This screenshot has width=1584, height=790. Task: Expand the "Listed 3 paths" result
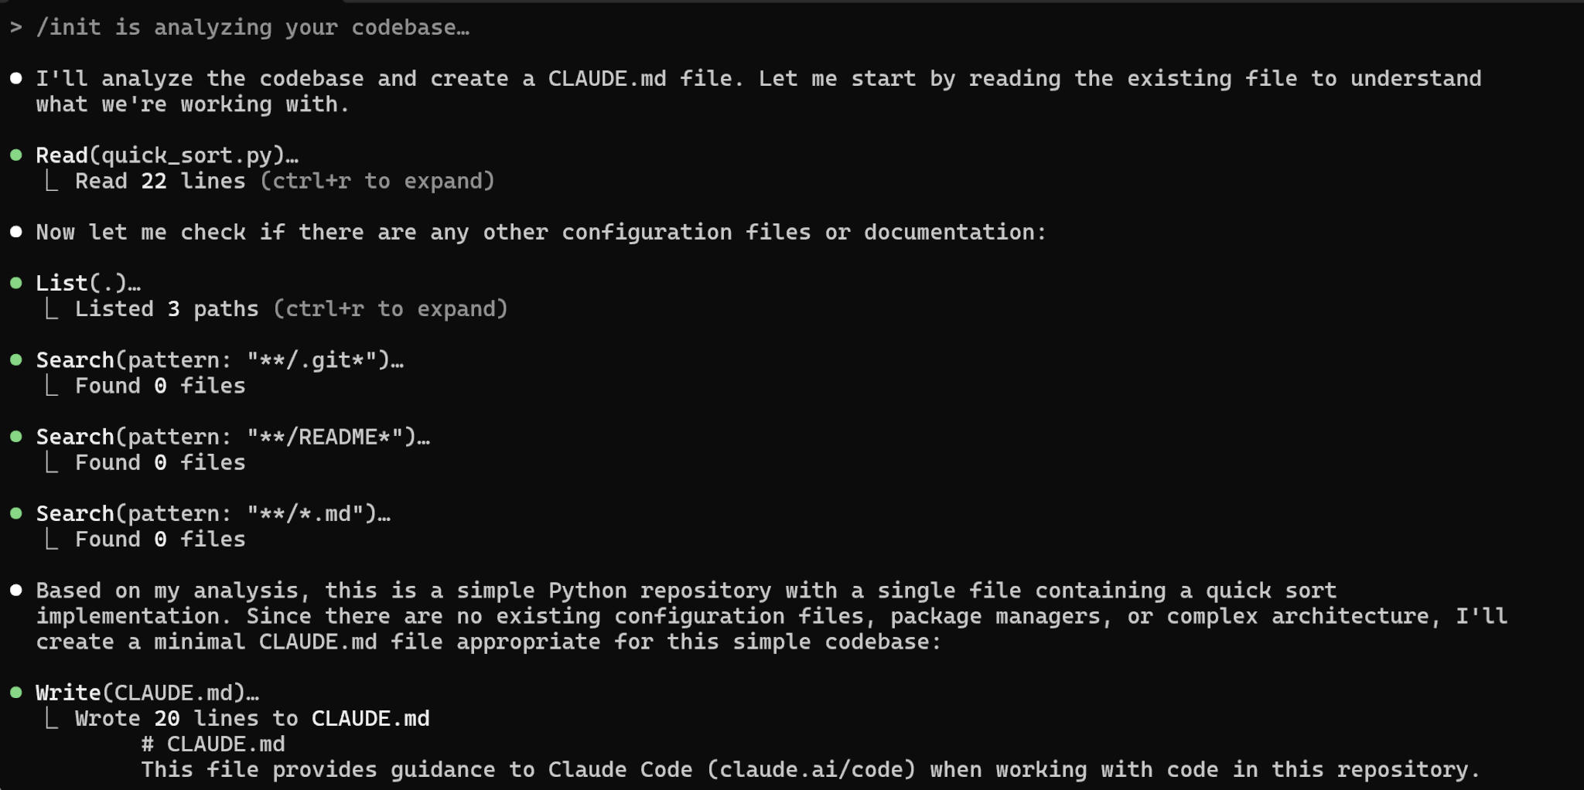pyautogui.click(x=292, y=309)
